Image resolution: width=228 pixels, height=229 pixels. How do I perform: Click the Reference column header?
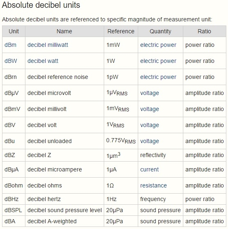coord(121,31)
